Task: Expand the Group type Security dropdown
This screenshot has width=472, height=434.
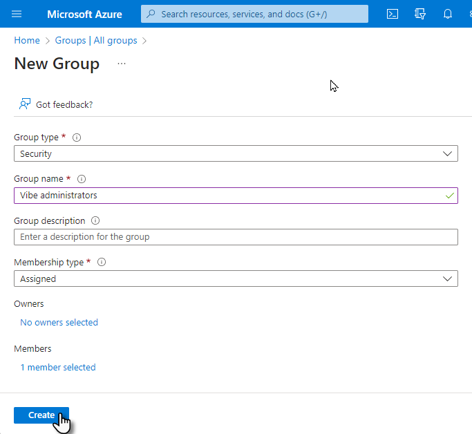Action: (236, 153)
